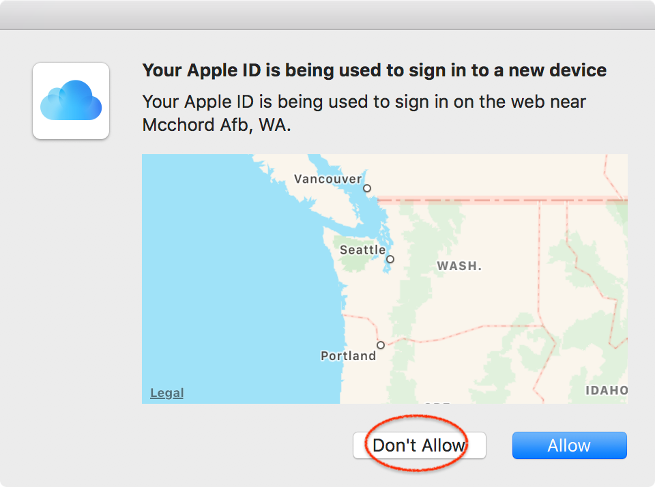The height and width of the screenshot is (487, 655).
Task: Click the Allow button
Action: coord(569,445)
